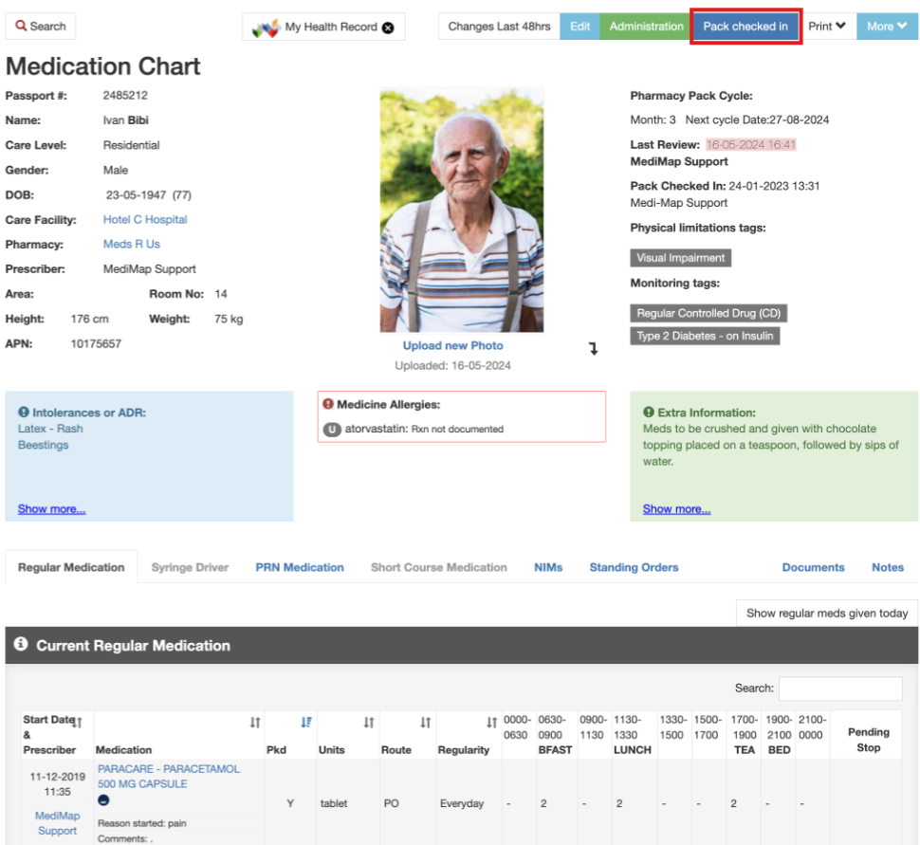Click the blue info icon on Intolerances or ADR
Image resolution: width=920 pixels, height=845 pixels.
click(x=24, y=412)
